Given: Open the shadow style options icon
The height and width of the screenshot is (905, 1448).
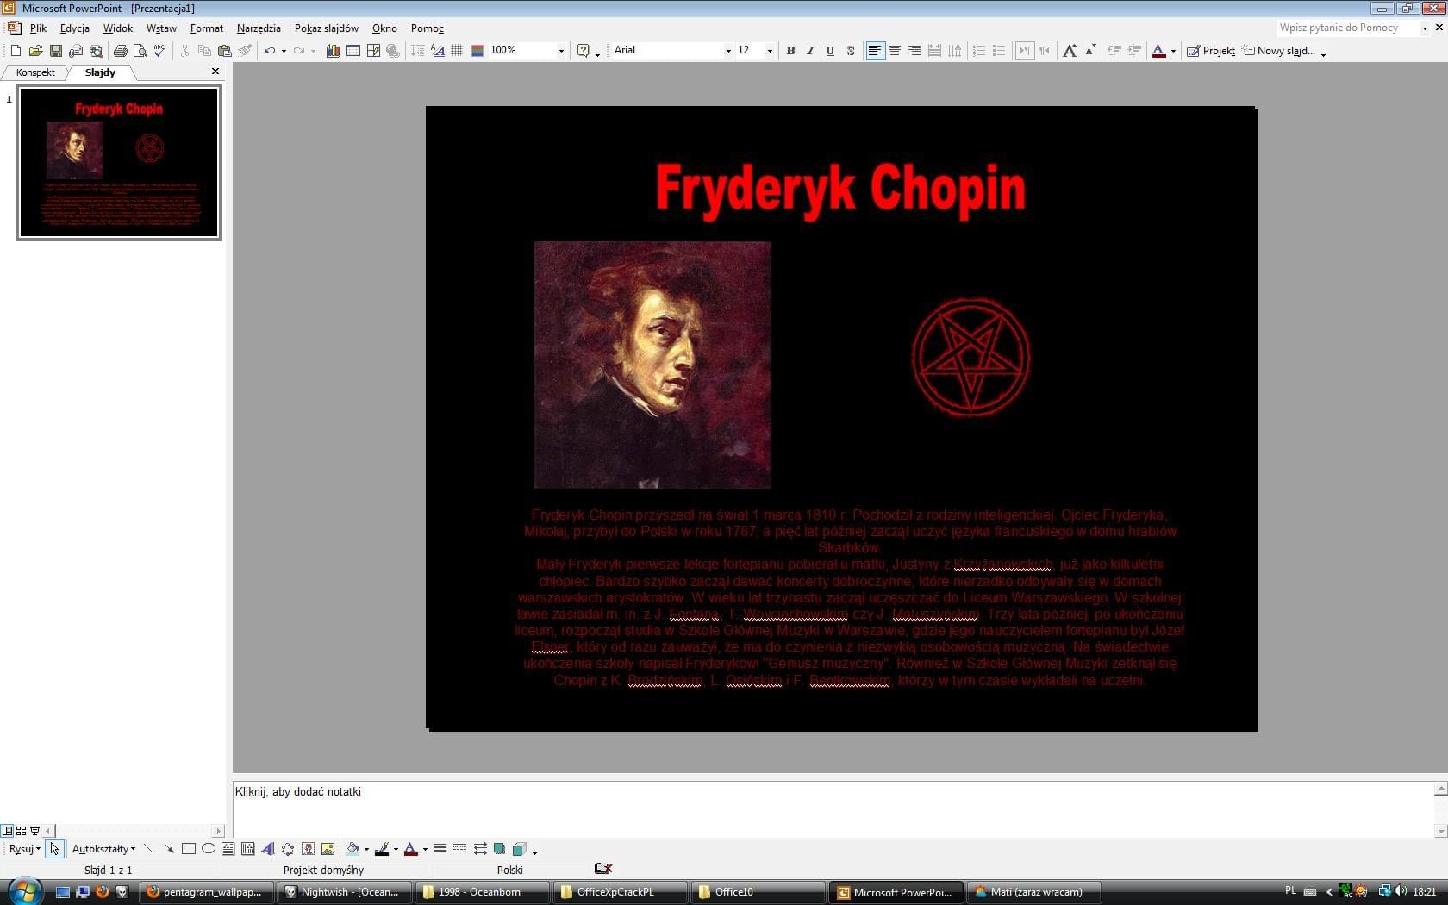Looking at the screenshot, I should pyautogui.click(x=499, y=849).
